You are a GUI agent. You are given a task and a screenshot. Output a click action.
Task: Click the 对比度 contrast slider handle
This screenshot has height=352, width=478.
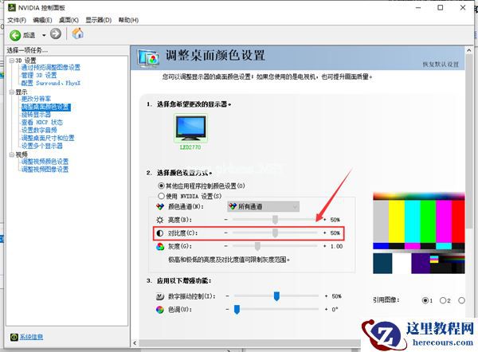276,233
